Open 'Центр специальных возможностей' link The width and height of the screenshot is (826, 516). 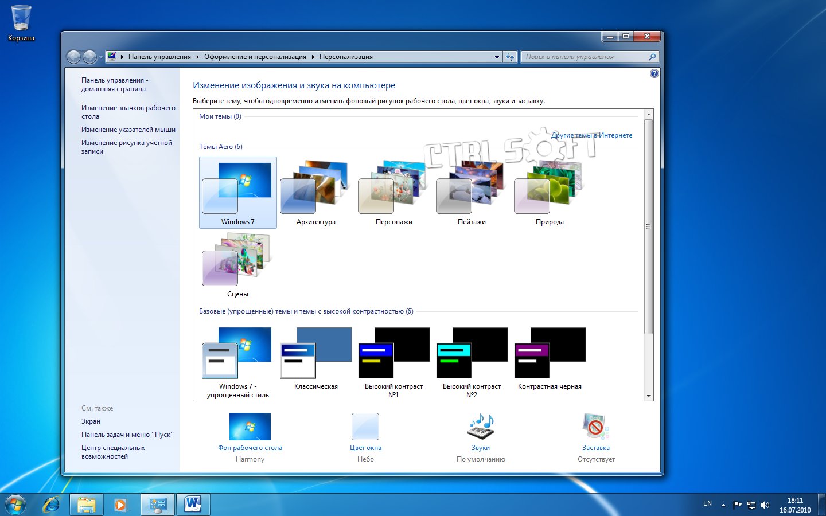click(113, 452)
